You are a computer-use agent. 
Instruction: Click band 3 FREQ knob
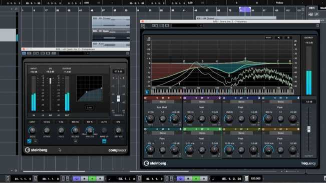pyautogui.click(x=229, y=119)
